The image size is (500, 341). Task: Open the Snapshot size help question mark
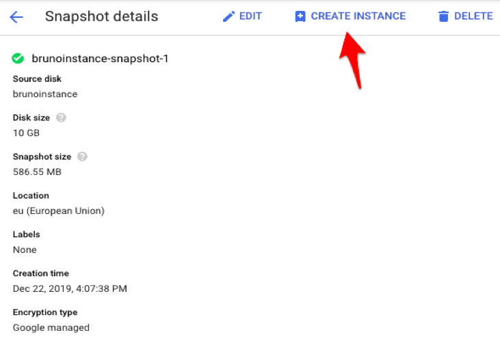coord(82,156)
